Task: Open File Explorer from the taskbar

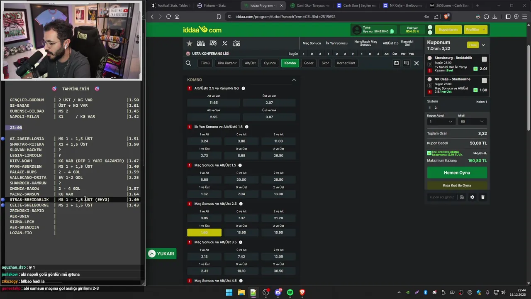Action: tap(241, 292)
